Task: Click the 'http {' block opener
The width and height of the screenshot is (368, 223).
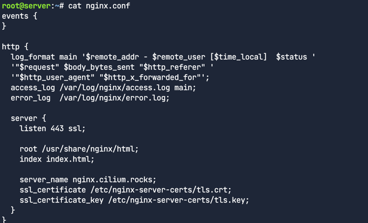Action: click(15, 47)
